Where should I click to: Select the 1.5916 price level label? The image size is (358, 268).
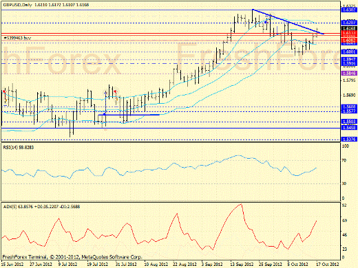coord(349,63)
